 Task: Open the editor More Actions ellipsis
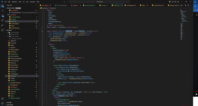click(191, 5)
